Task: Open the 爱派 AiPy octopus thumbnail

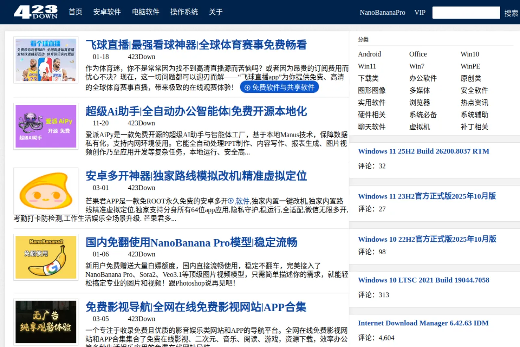Action: (46, 126)
